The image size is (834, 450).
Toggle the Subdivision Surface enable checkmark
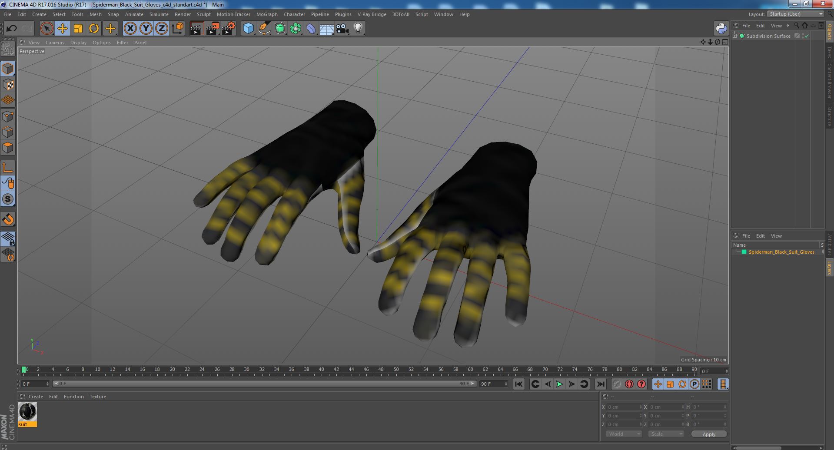pyautogui.click(x=807, y=36)
